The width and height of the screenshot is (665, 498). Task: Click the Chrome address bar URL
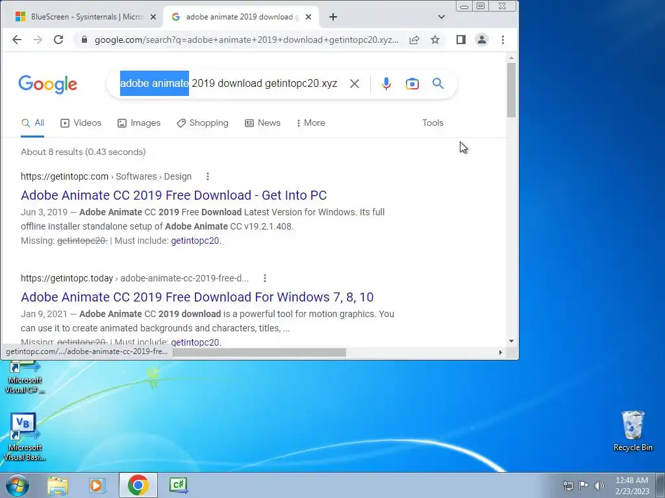(x=246, y=40)
